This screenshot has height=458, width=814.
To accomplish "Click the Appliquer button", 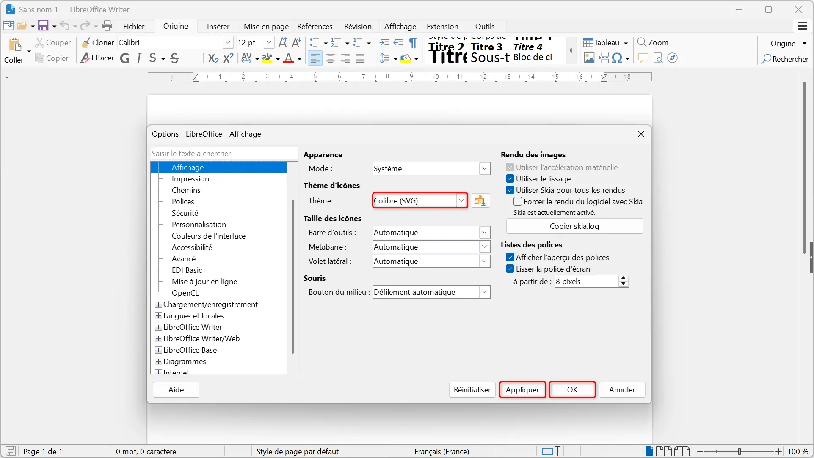I will tap(522, 389).
